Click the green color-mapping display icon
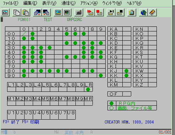Screen dimensions: 175x135 67,12
